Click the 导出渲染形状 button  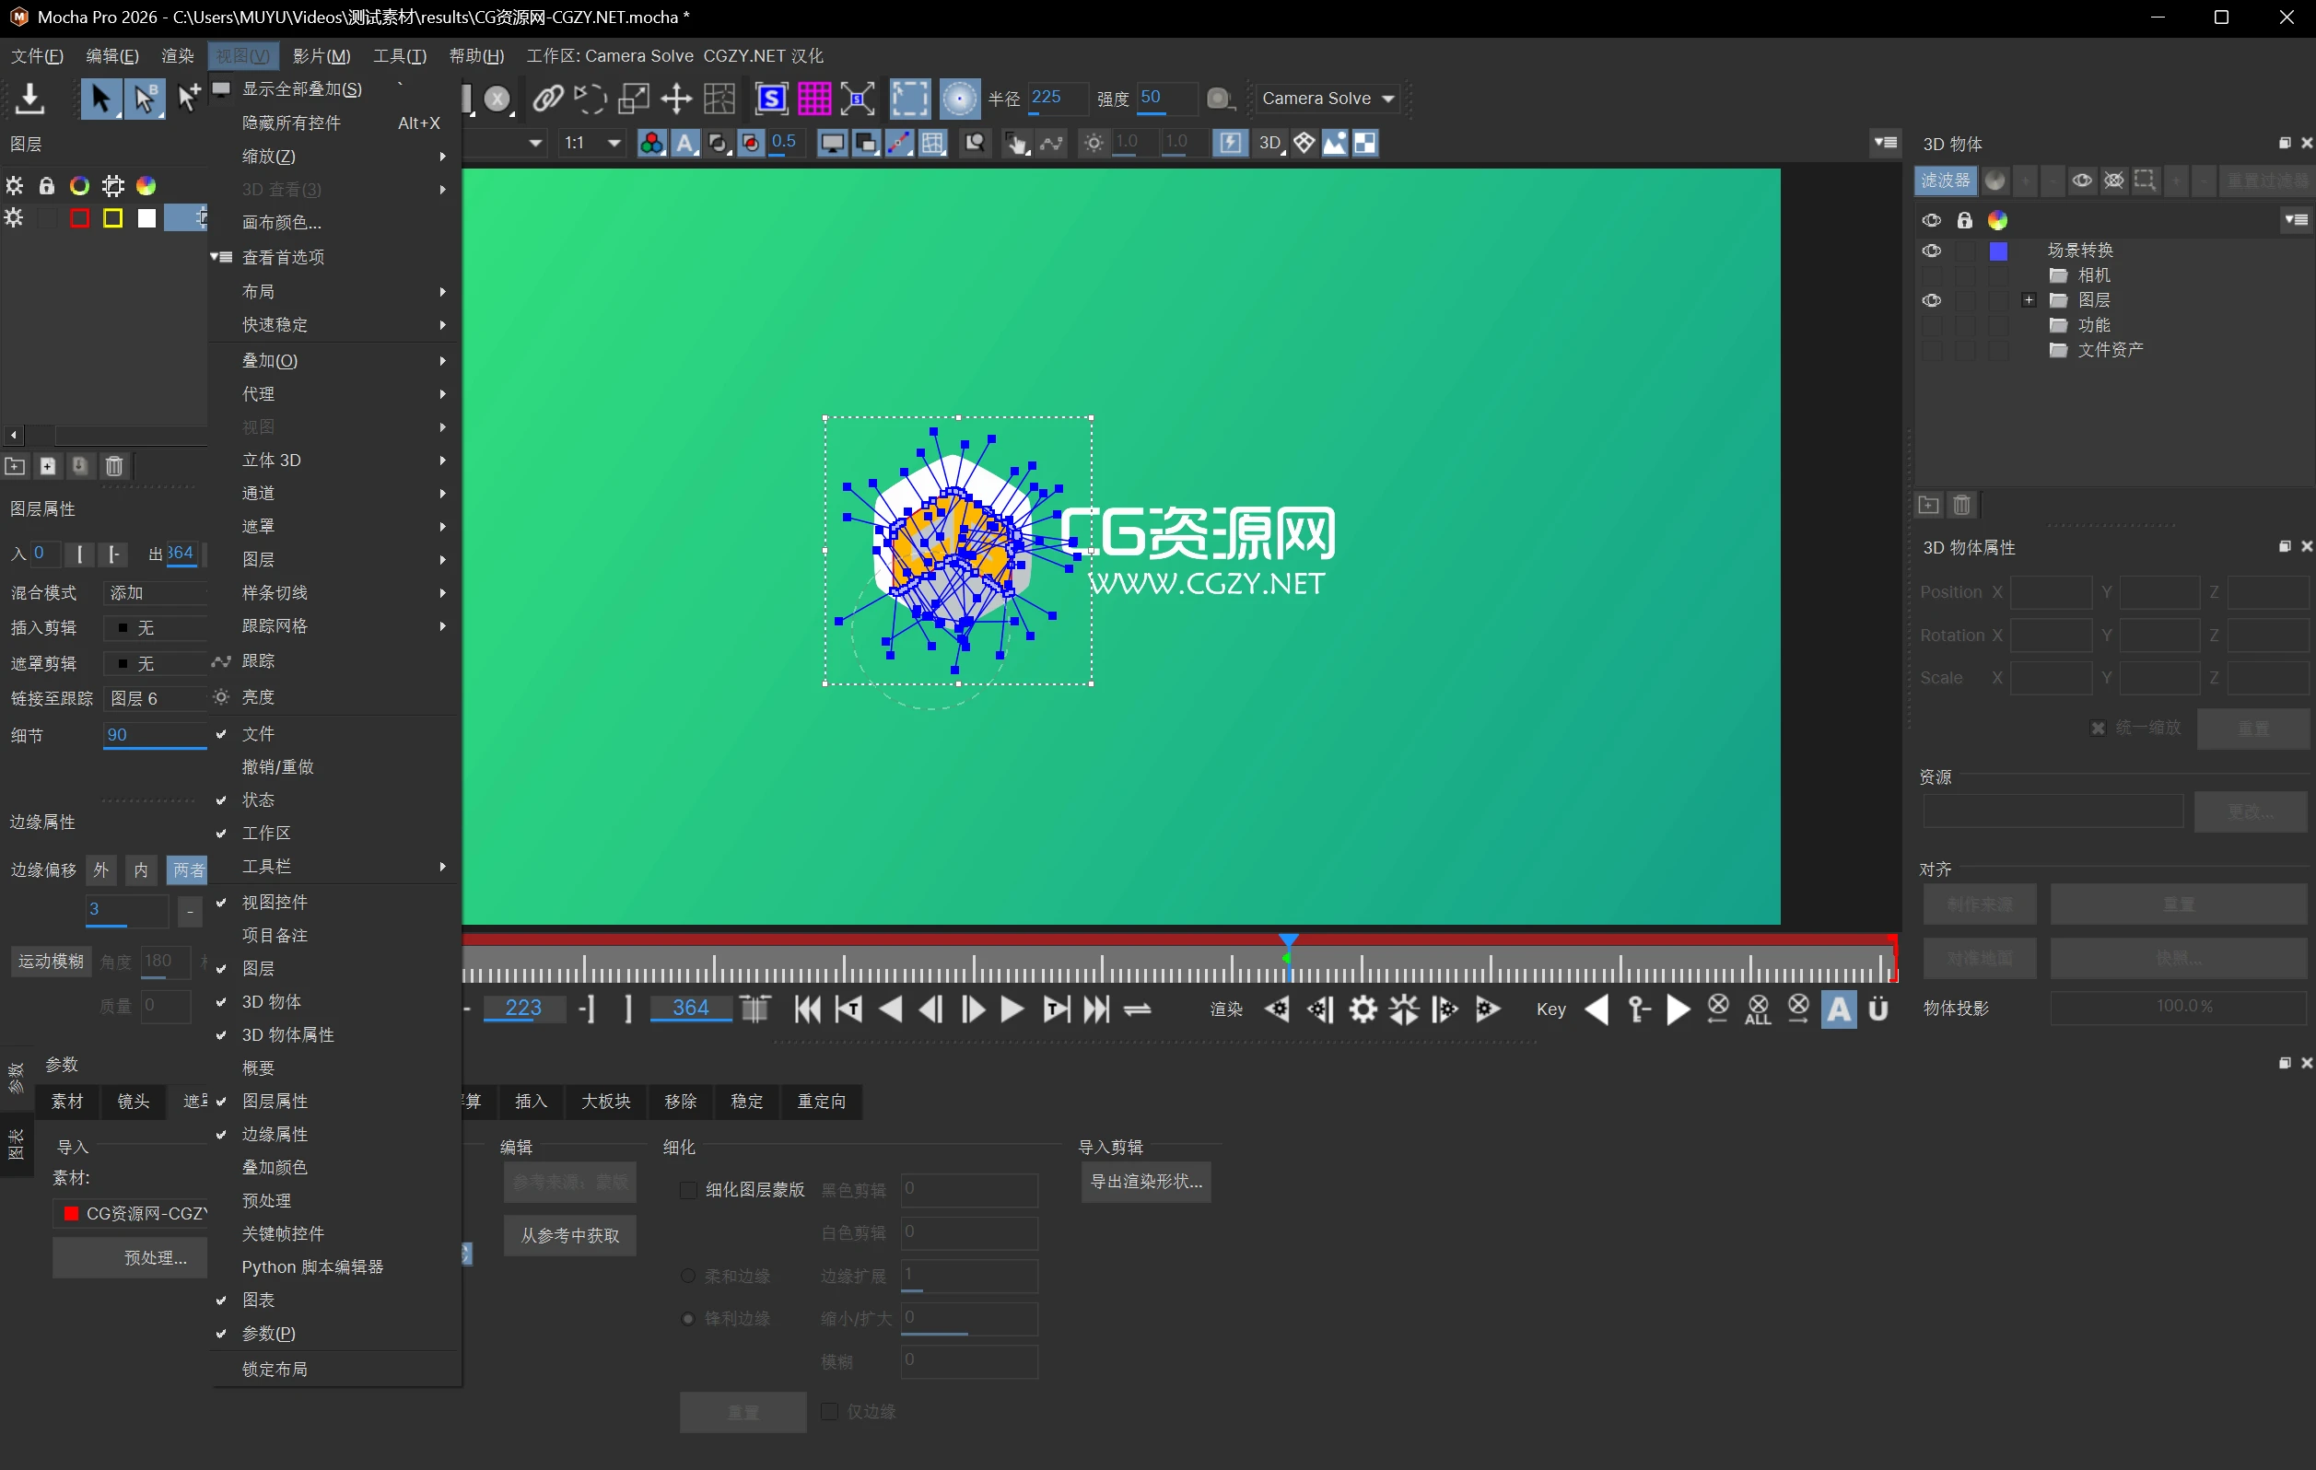(1144, 1183)
